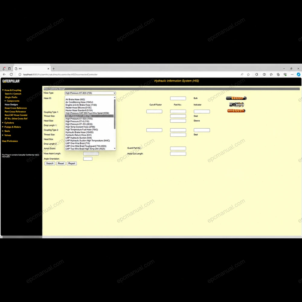
Task: Click the dropdown list scrollbar down arrow
Action: 114,149
